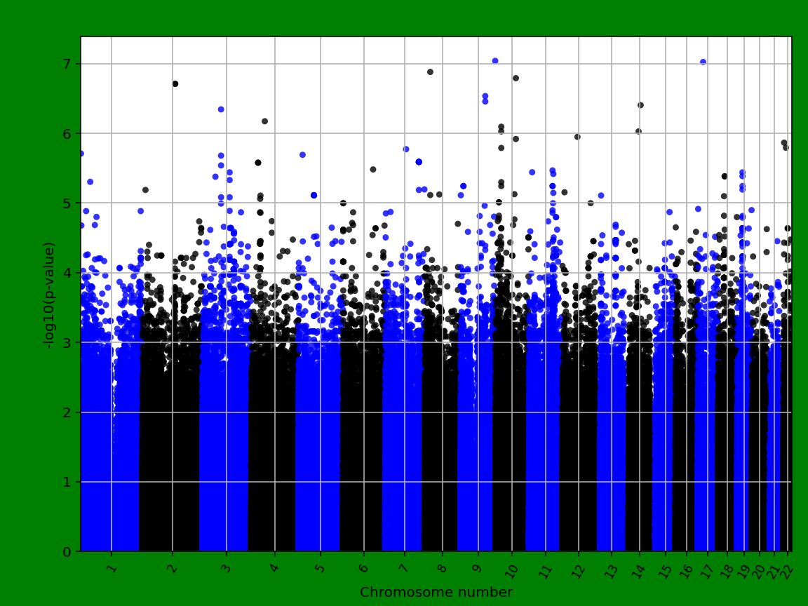Click the y-axis tick label 7

click(x=68, y=65)
